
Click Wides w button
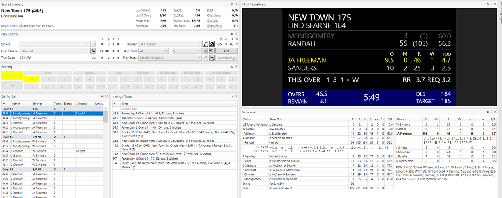pos(78,79)
